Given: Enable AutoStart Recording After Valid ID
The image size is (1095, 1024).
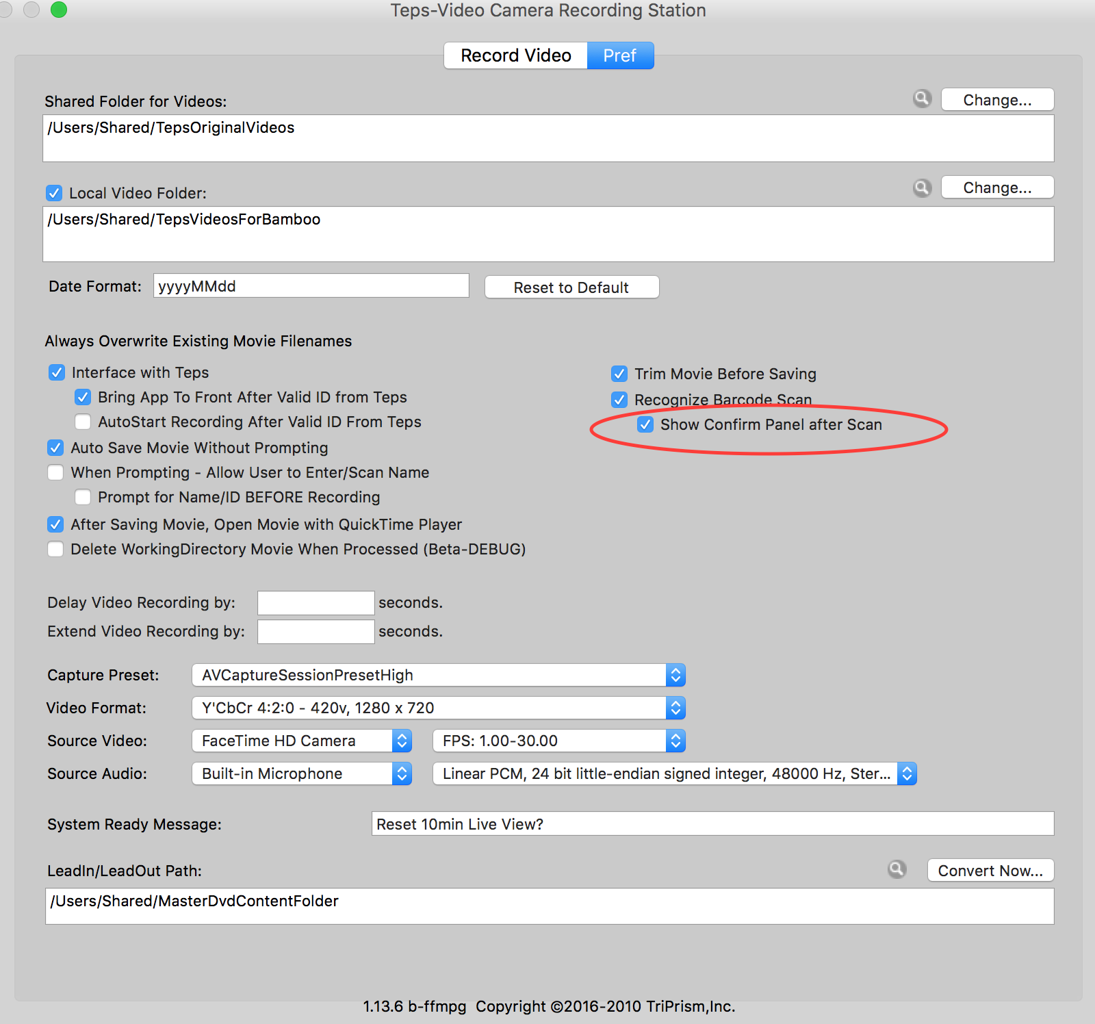Looking at the screenshot, I should [83, 422].
